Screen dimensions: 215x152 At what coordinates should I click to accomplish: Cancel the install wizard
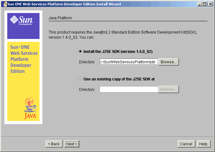click(x=186, y=144)
